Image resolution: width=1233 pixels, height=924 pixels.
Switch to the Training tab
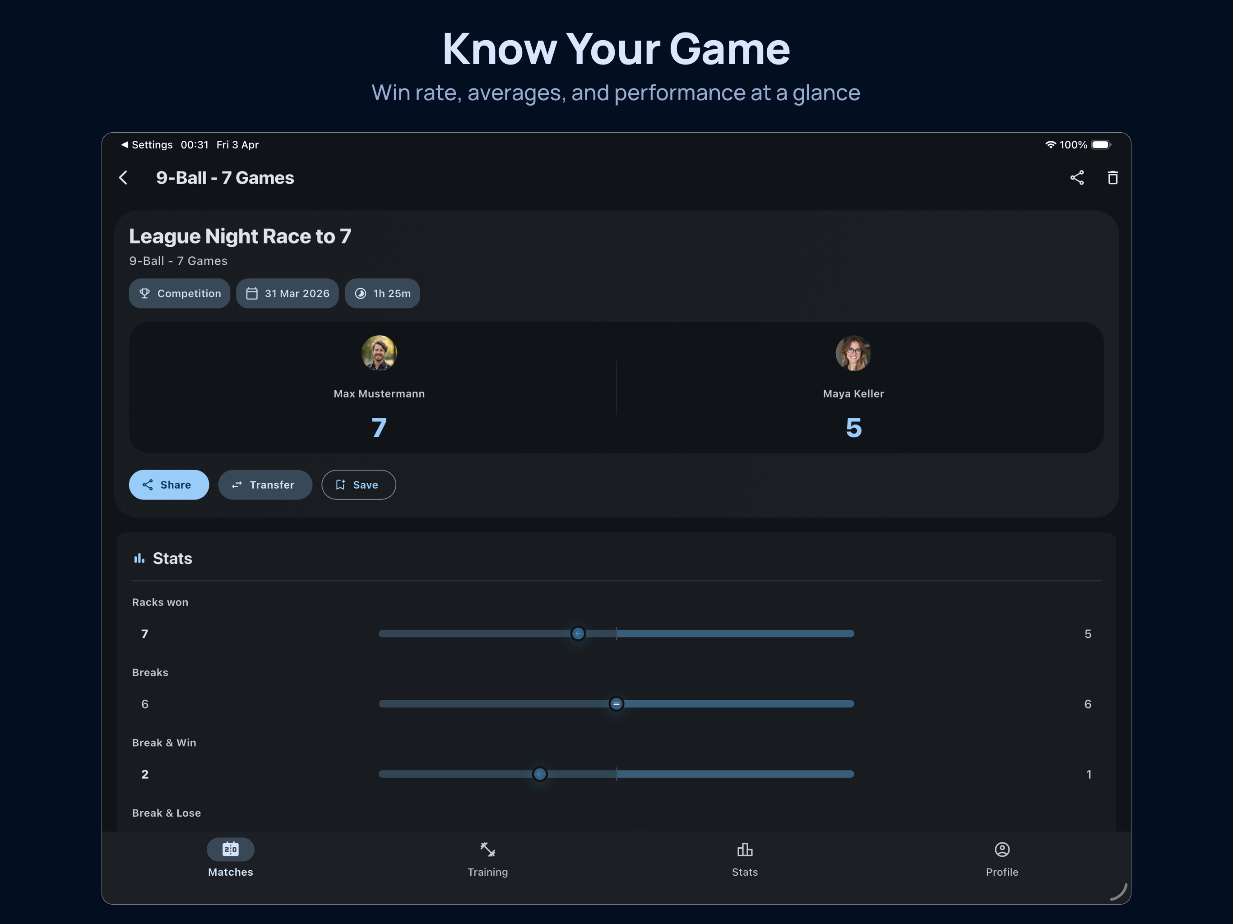(487, 859)
